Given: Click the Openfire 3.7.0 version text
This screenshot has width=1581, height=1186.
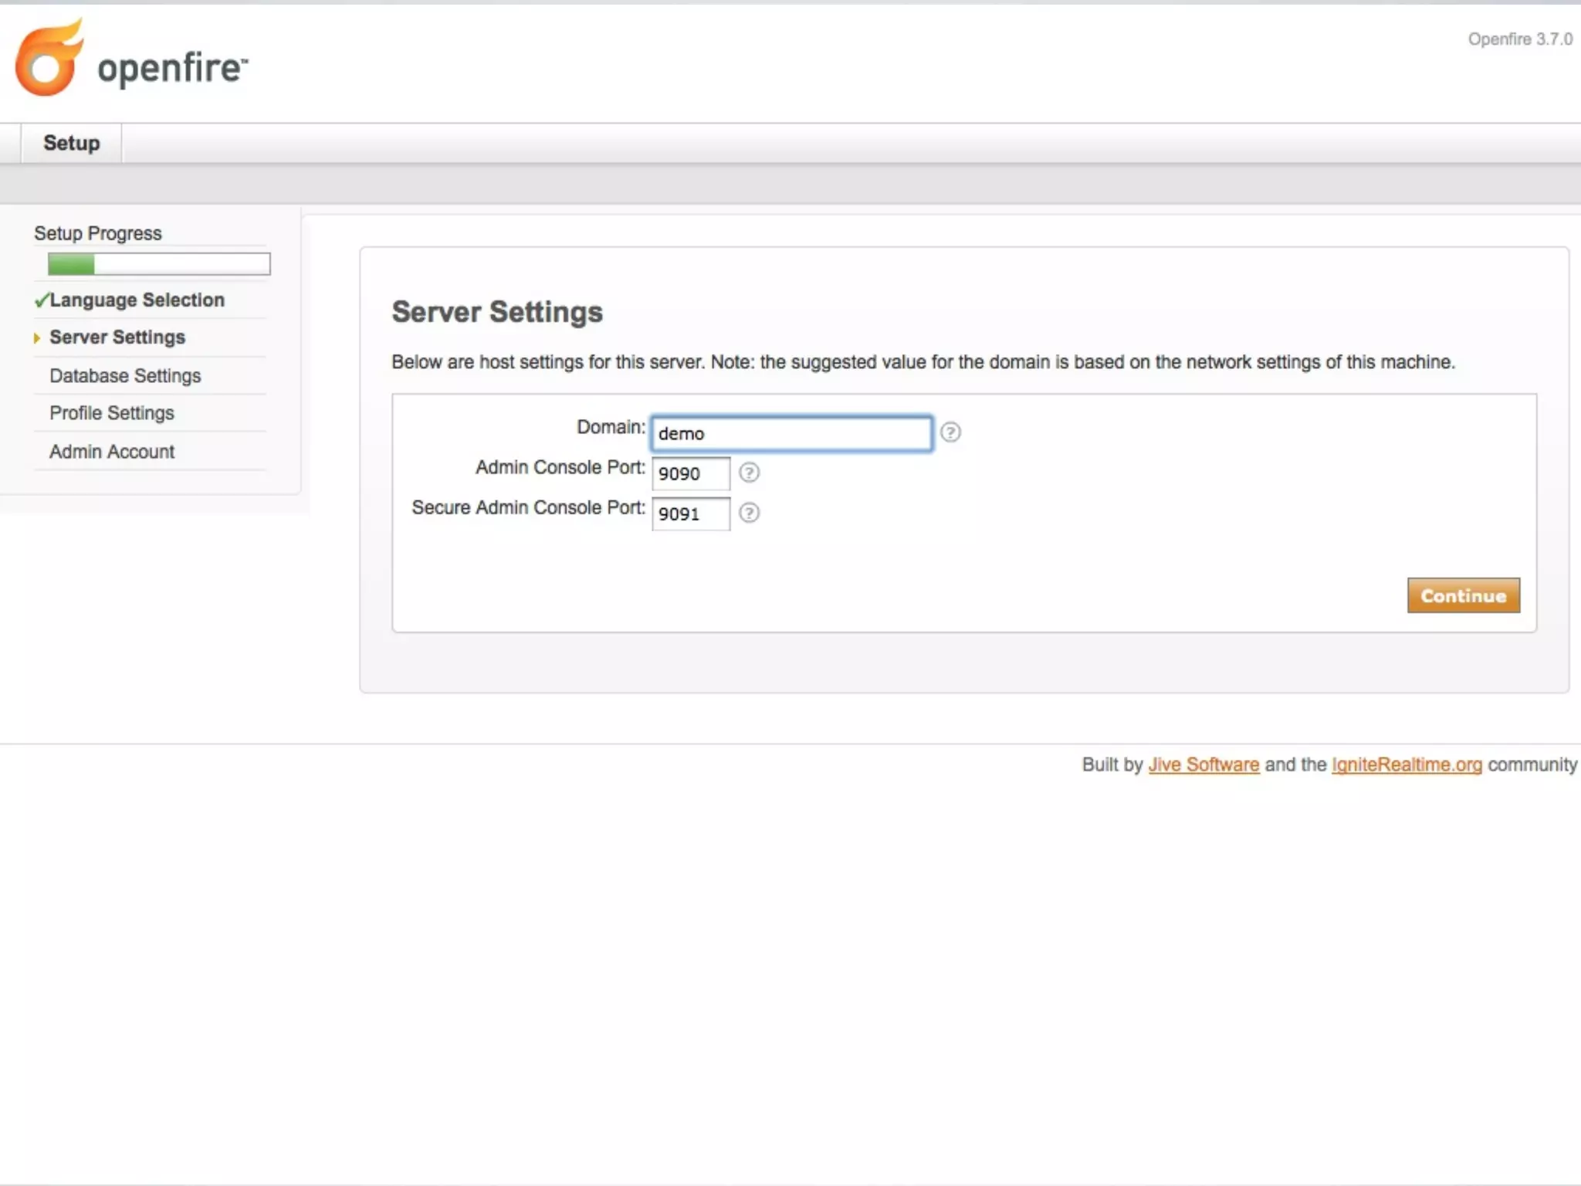Looking at the screenshot, I should [1519, 39].
